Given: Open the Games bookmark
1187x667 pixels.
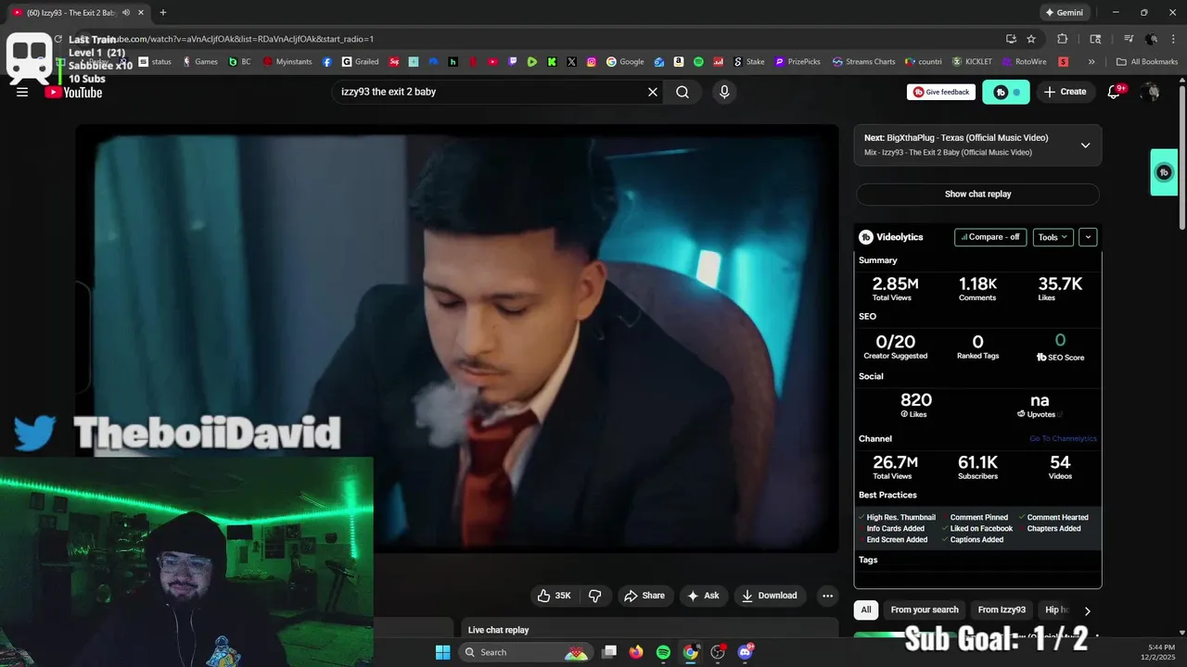Looking at the screenshot, I should 199,62.
